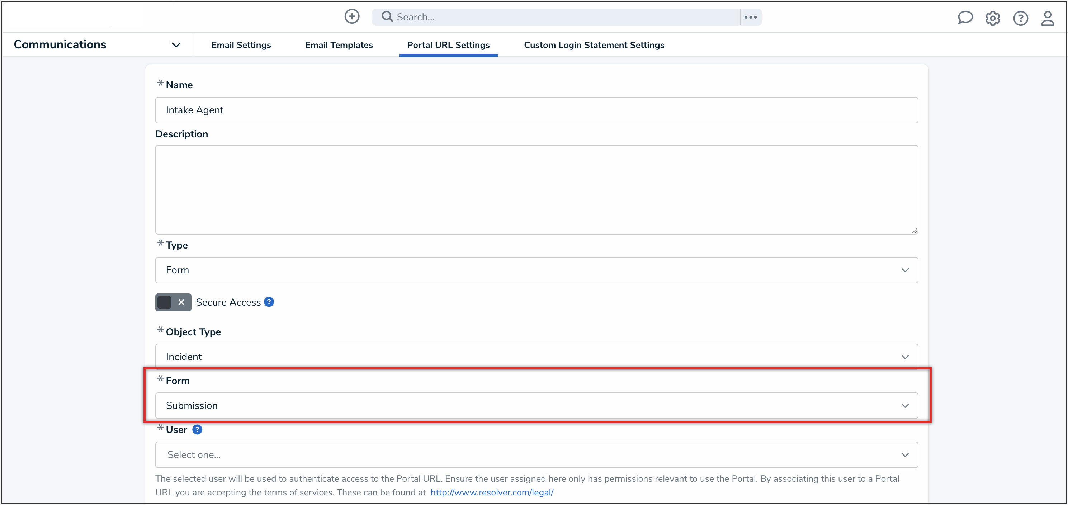Viewport: 1068px width, 505px height.
Task: Open the Object Type dropdown showing Incident
Action: point(536,356)
